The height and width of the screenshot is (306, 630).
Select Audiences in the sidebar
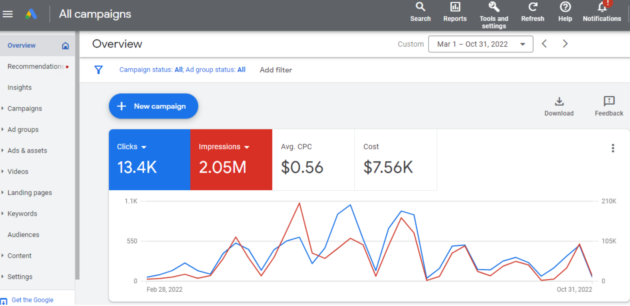(x=23, y=235)
